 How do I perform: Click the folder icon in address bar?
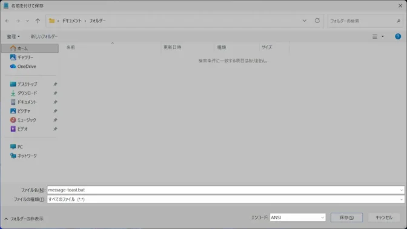pyautogui.click(x=52, y=21)
